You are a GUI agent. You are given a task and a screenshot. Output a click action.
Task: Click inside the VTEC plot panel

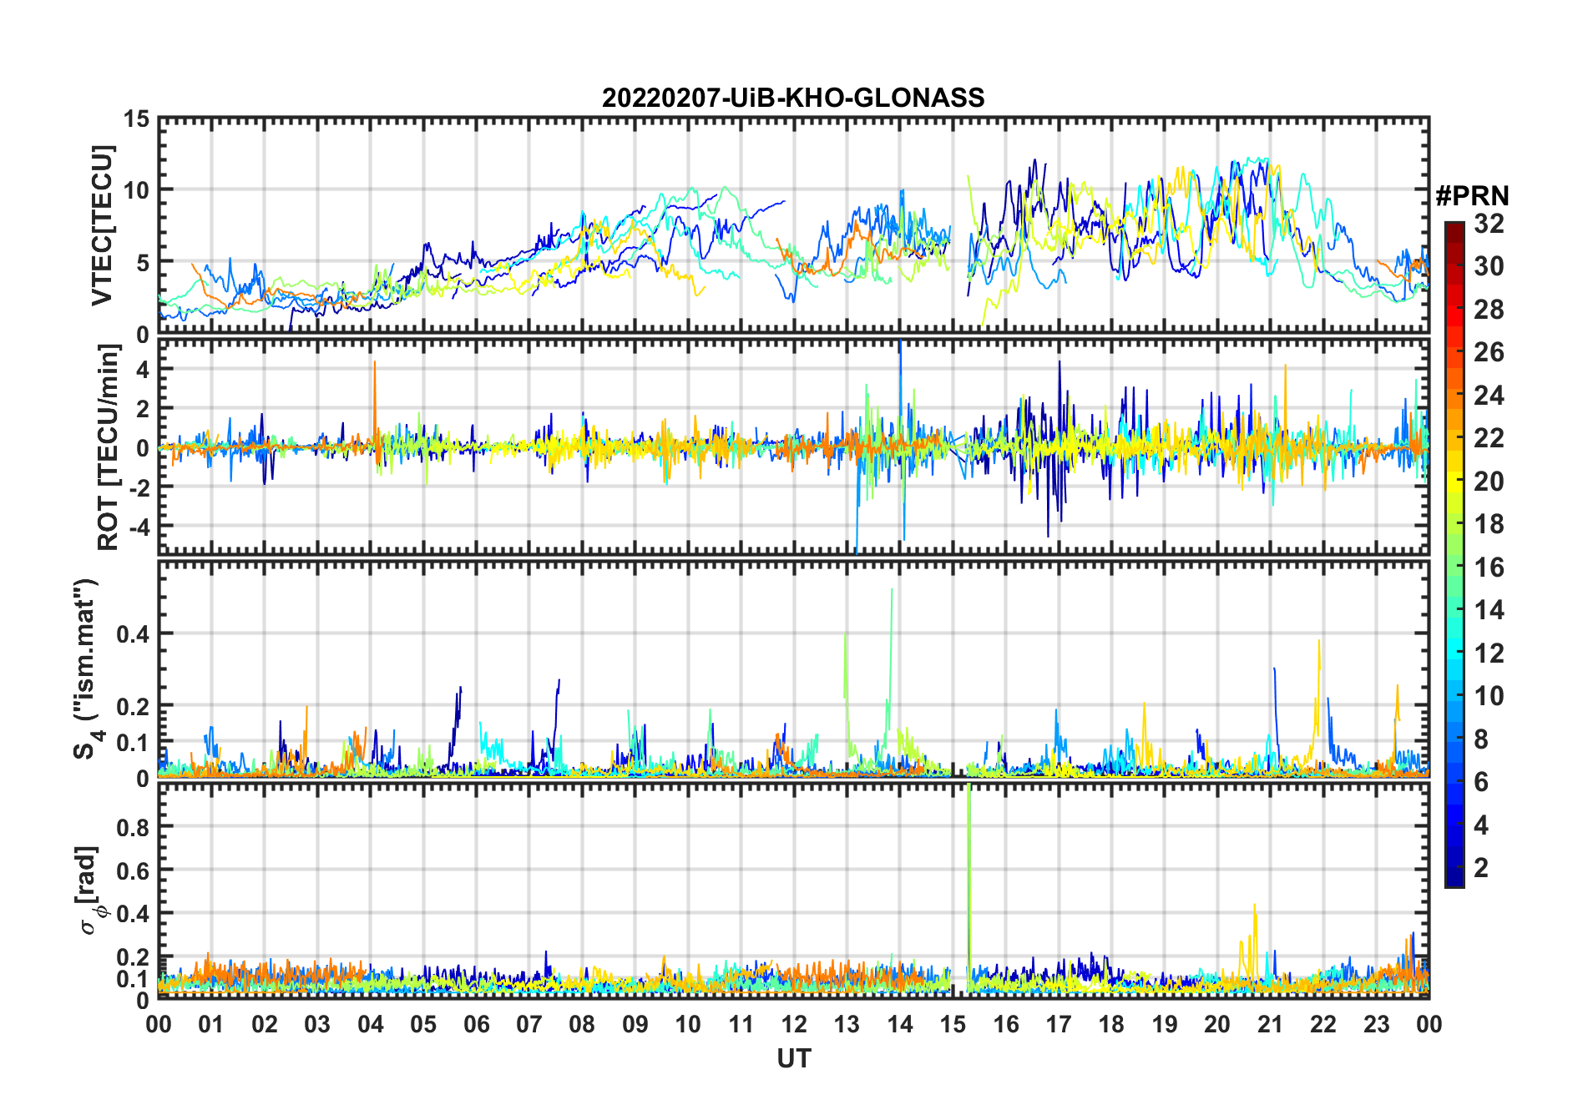(x=793, y=226)
